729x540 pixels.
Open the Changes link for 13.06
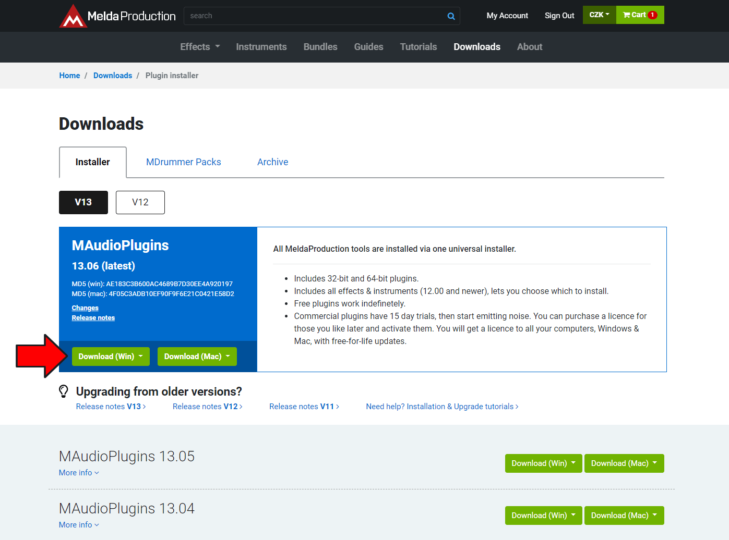pos(85,308)
